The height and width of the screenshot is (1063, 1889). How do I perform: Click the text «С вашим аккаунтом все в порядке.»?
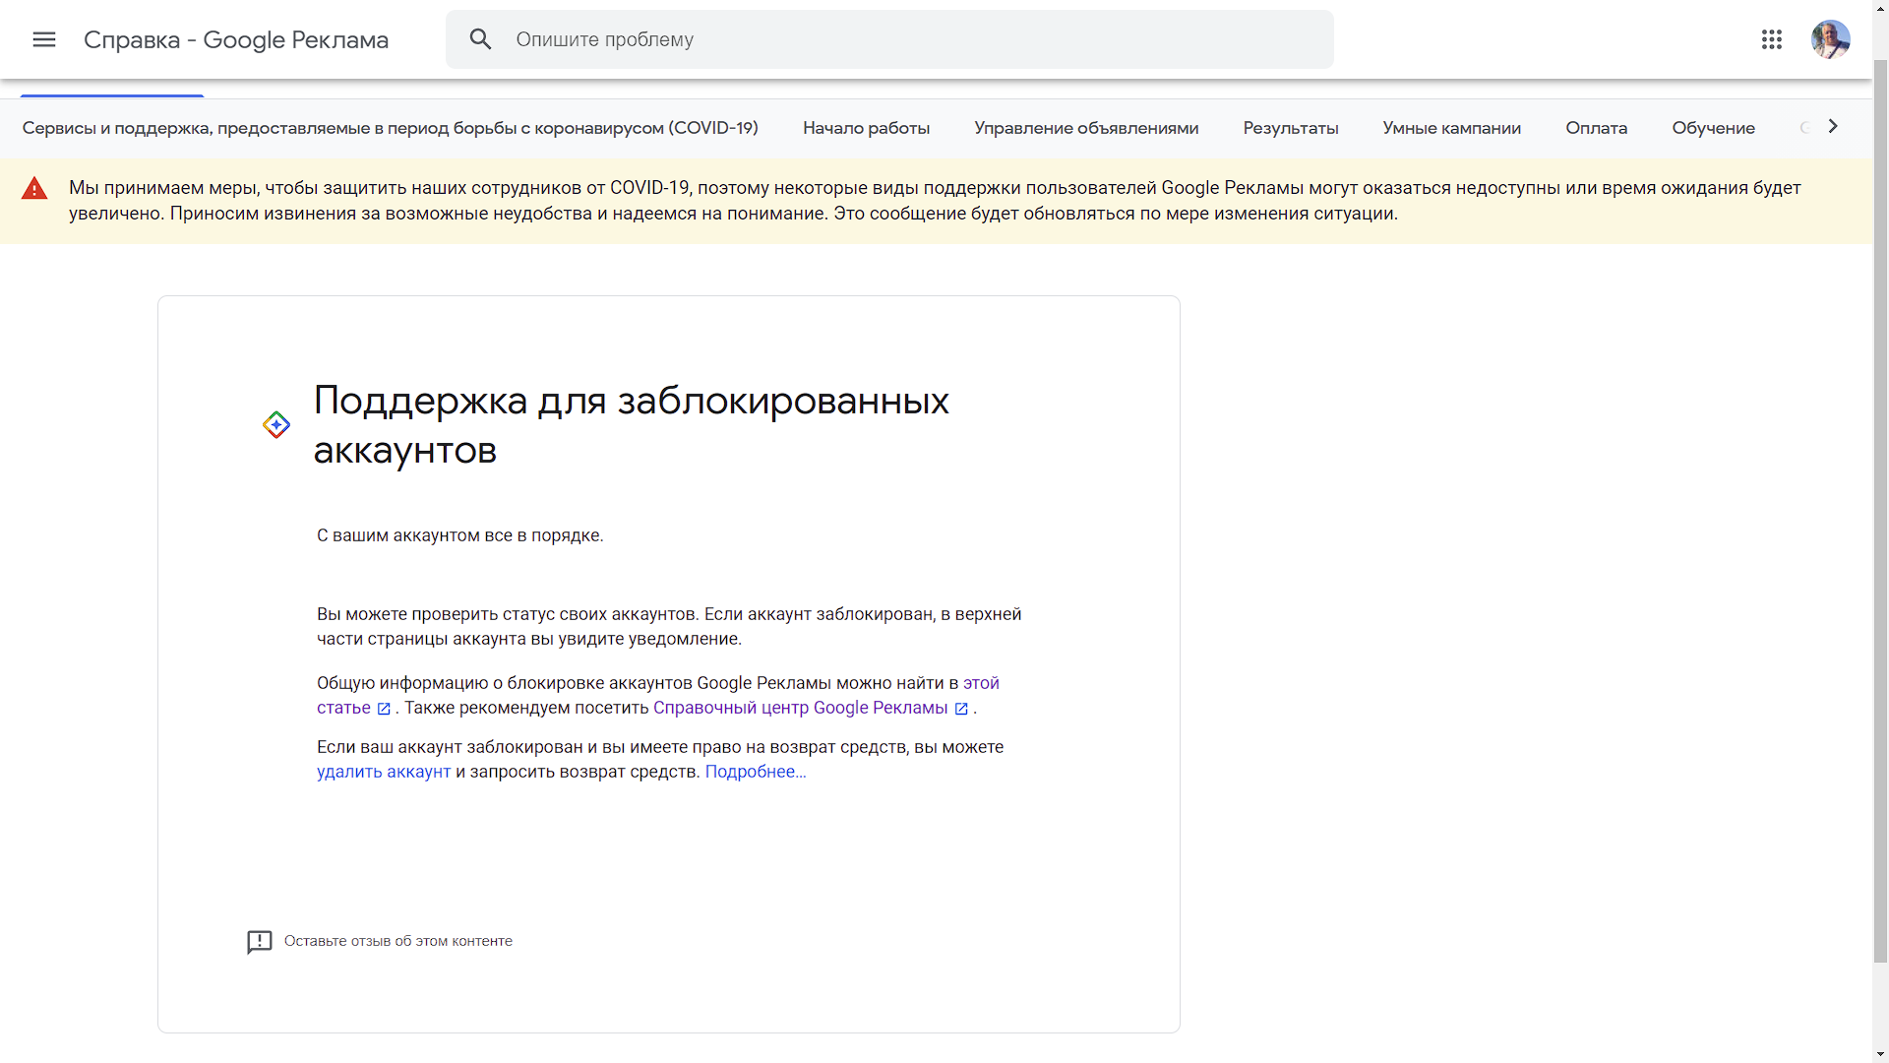[x=460, y=535]
